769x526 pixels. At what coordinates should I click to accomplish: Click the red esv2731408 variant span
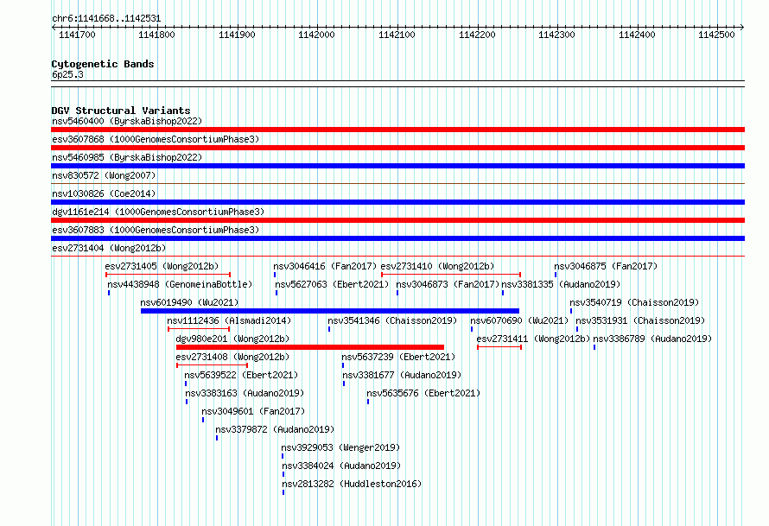(212, 365)
